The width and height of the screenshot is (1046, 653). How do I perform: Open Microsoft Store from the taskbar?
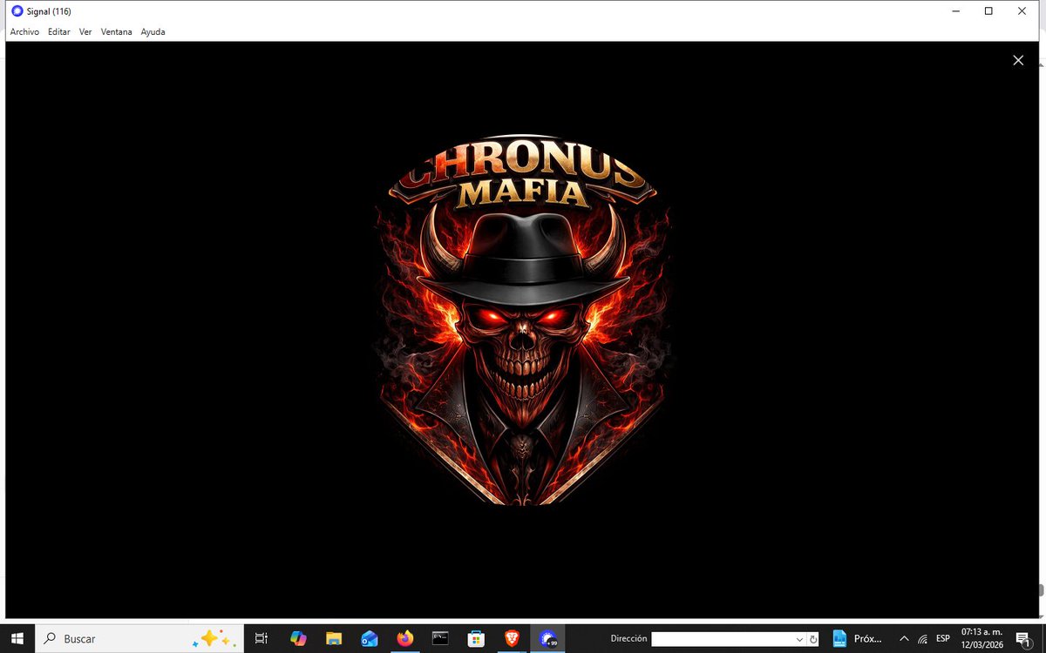point(477,638)
